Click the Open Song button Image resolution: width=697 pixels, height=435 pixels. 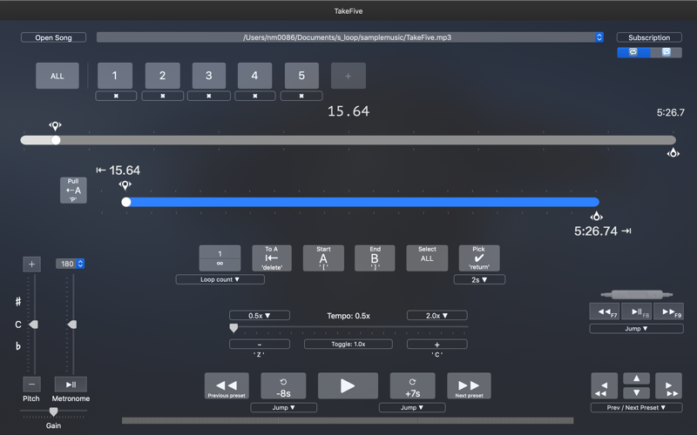pos(53,37)
